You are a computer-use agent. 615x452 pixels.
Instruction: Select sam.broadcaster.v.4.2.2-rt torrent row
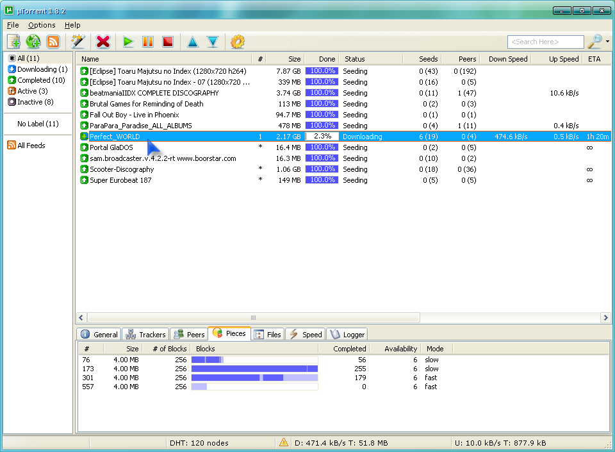point(343,158)
